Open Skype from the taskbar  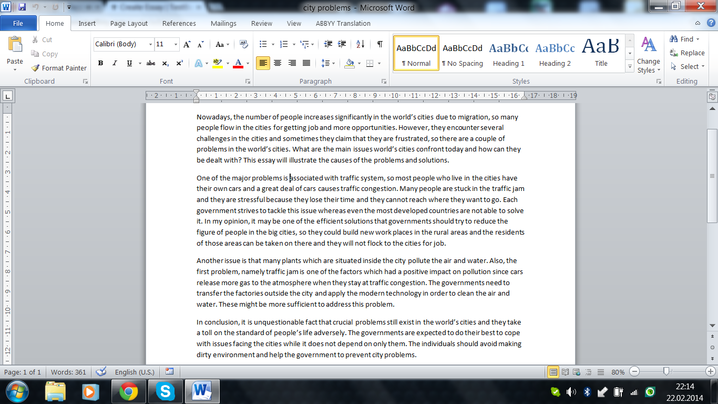pyautogui.click(x=166, y=391)
